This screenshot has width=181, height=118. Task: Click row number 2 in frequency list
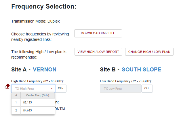tap(16, 110)
